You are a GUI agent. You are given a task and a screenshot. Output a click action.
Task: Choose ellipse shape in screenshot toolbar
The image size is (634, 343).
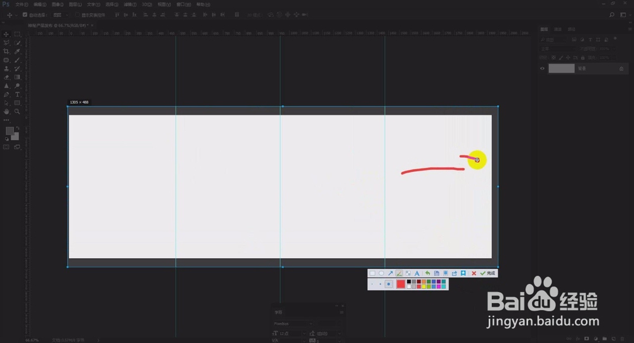click(x=381, y=273)
